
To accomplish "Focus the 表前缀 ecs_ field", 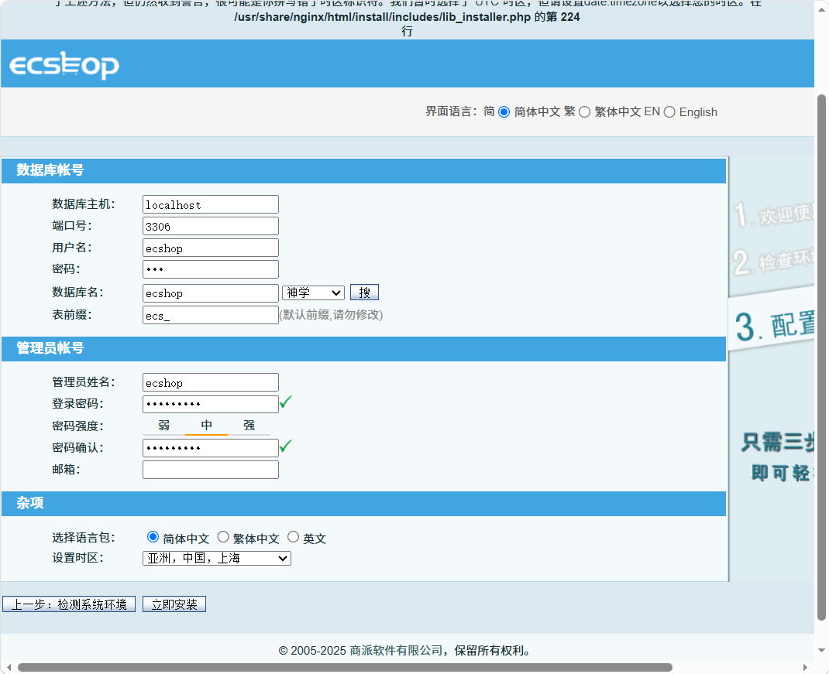I will coord(211,316).
